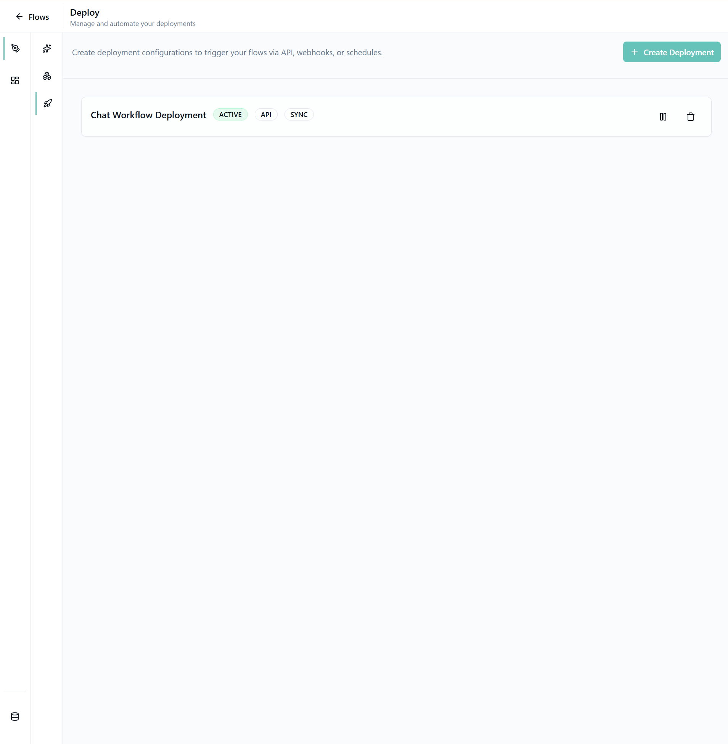728x744 pixels.
Task: Click the back arrow next to Flows
Action: 19,16
